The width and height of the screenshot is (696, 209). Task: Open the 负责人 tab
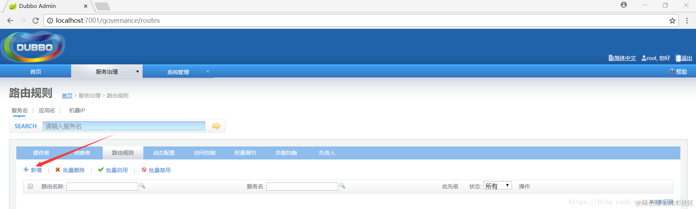pyautogui.click(x=327, y=153)
